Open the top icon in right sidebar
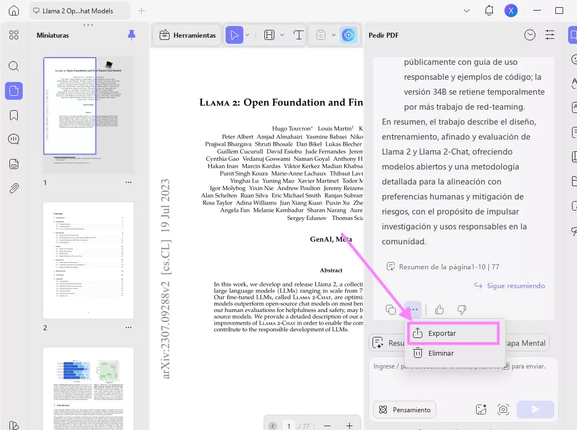Screen dimensions: 577x430 pos(573,35)
